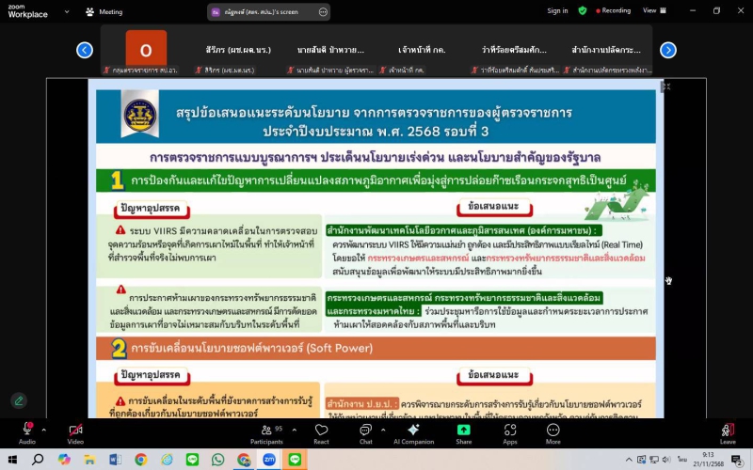Click the Sign in link
This screenshot has height=470, width=753.
(557, 11)
